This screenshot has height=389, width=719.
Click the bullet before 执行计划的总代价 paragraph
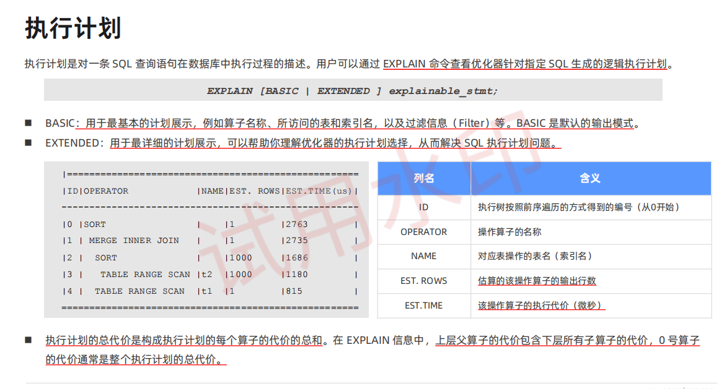click(x=29, y=340)
